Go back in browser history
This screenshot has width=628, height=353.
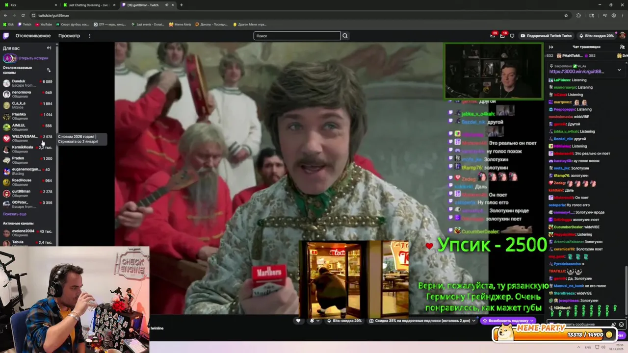tap(5, 15)
